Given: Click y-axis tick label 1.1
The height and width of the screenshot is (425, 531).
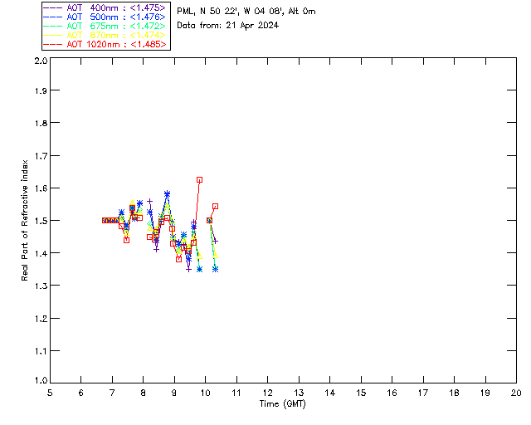Looking at the screenshot, I should click(41, 351).
